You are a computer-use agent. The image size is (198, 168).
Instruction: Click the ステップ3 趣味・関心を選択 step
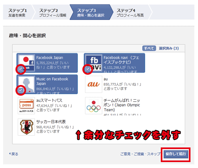point(91,12)
